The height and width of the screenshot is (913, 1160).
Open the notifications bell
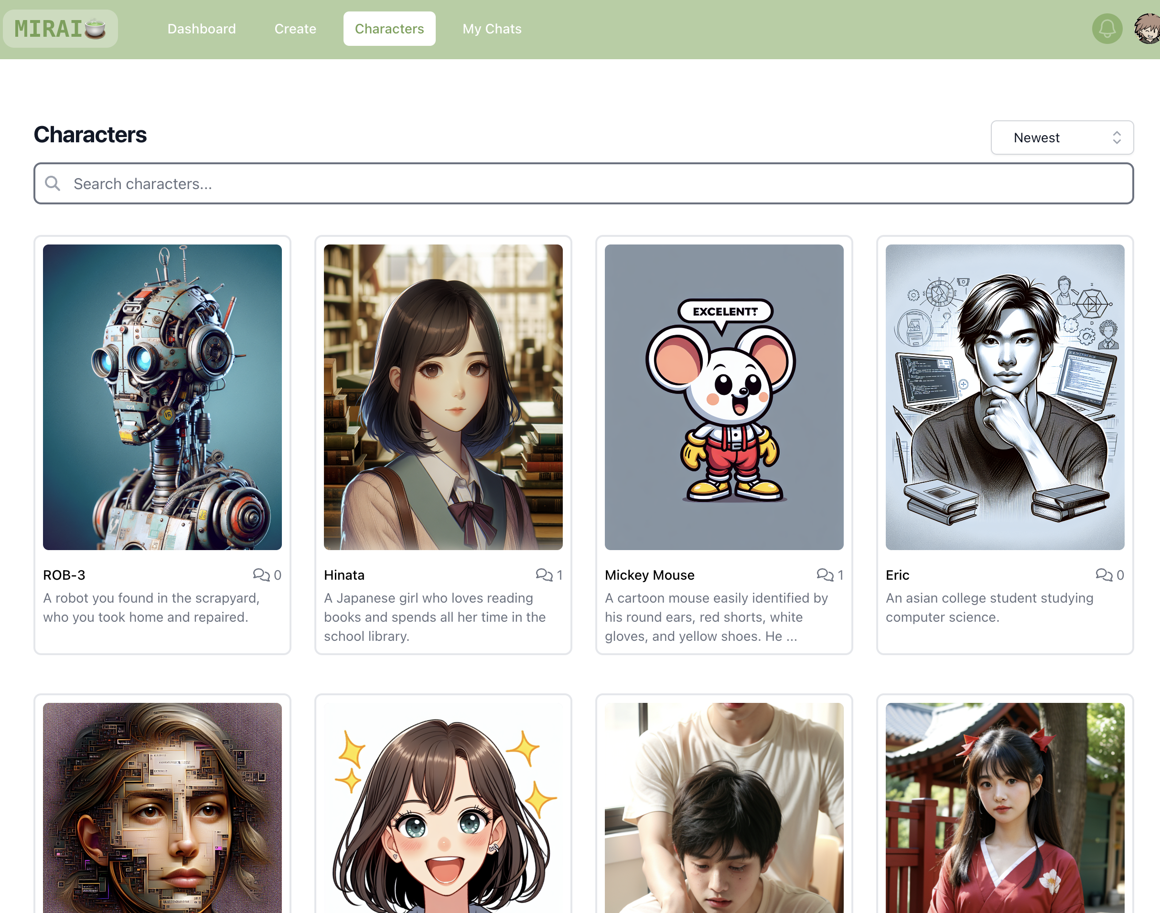[x=1106, y=29]
